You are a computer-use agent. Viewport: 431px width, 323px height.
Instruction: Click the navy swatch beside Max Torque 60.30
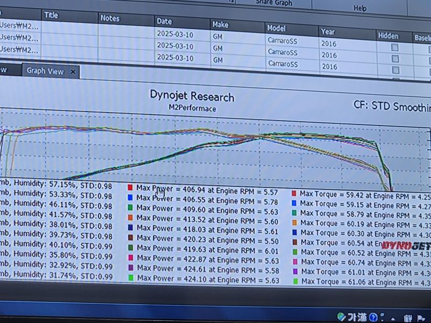coord(295,233)
